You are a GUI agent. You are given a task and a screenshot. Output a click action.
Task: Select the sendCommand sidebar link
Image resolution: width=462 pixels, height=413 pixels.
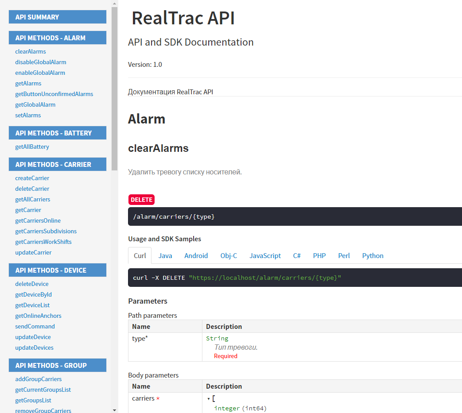(x=35, y=326)
